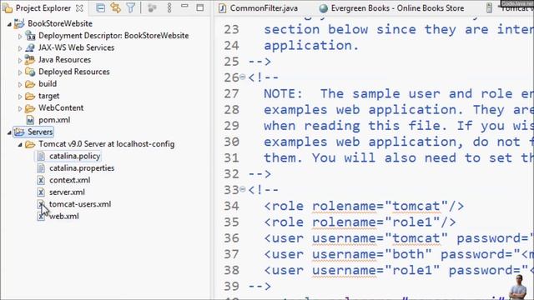The height and width of the screenshot is (300, 534).
Task: Select Tomcat v9.0 Server at localhost-config
Action: point(107,144)
